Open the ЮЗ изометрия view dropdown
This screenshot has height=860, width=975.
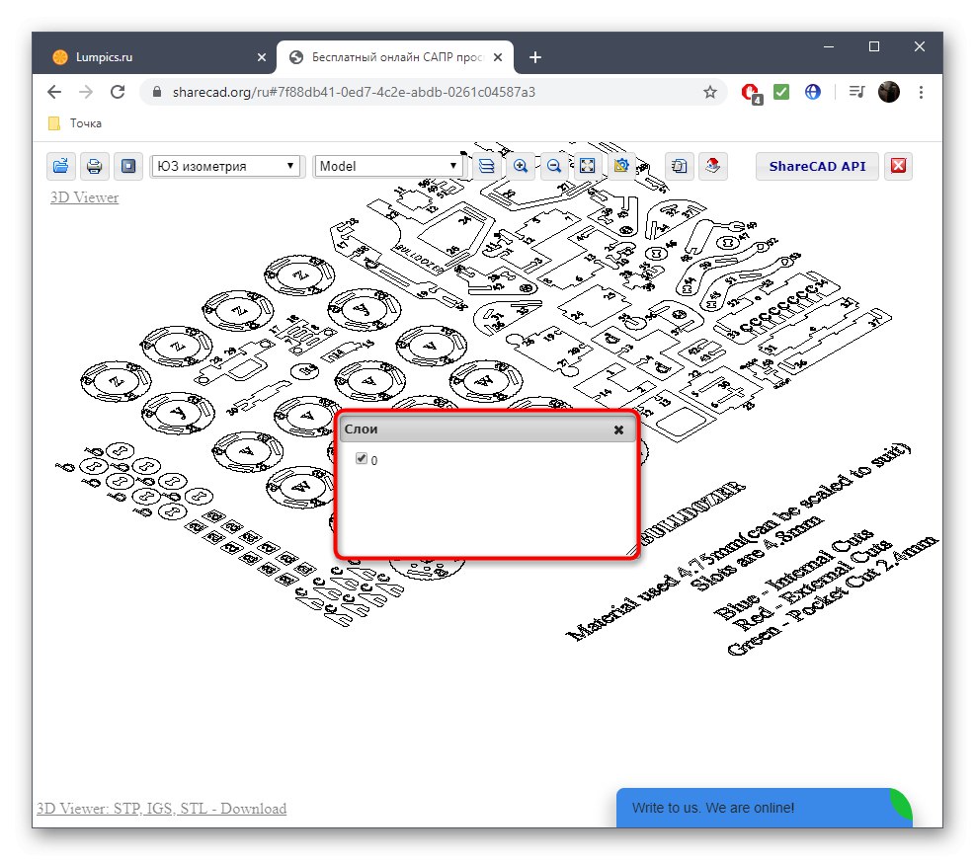click(x=225, y=166)
